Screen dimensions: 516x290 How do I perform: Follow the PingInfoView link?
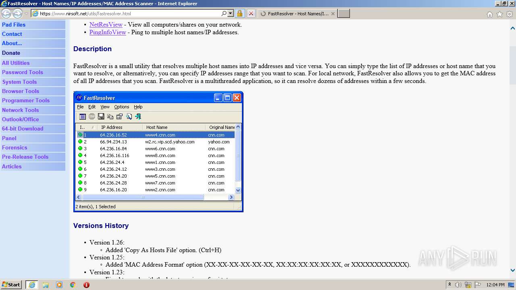pyautogui.click(x=108, y=32)
